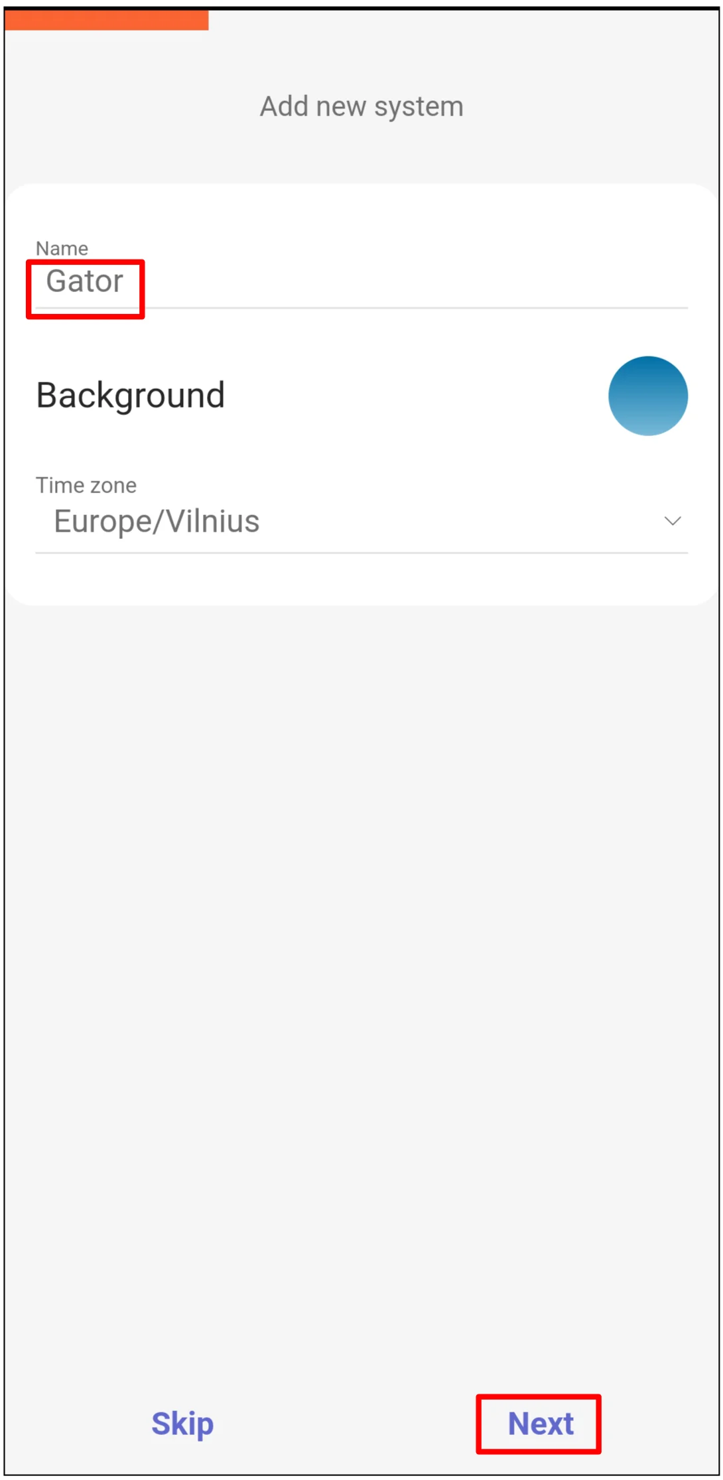The width and height of the screenshot is (723, 1480).
Task: Select the Europe/Vilnius time zone value
Action: pos(157,521)
